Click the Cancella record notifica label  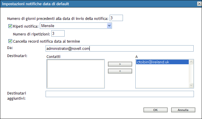[x=46, y=41]
